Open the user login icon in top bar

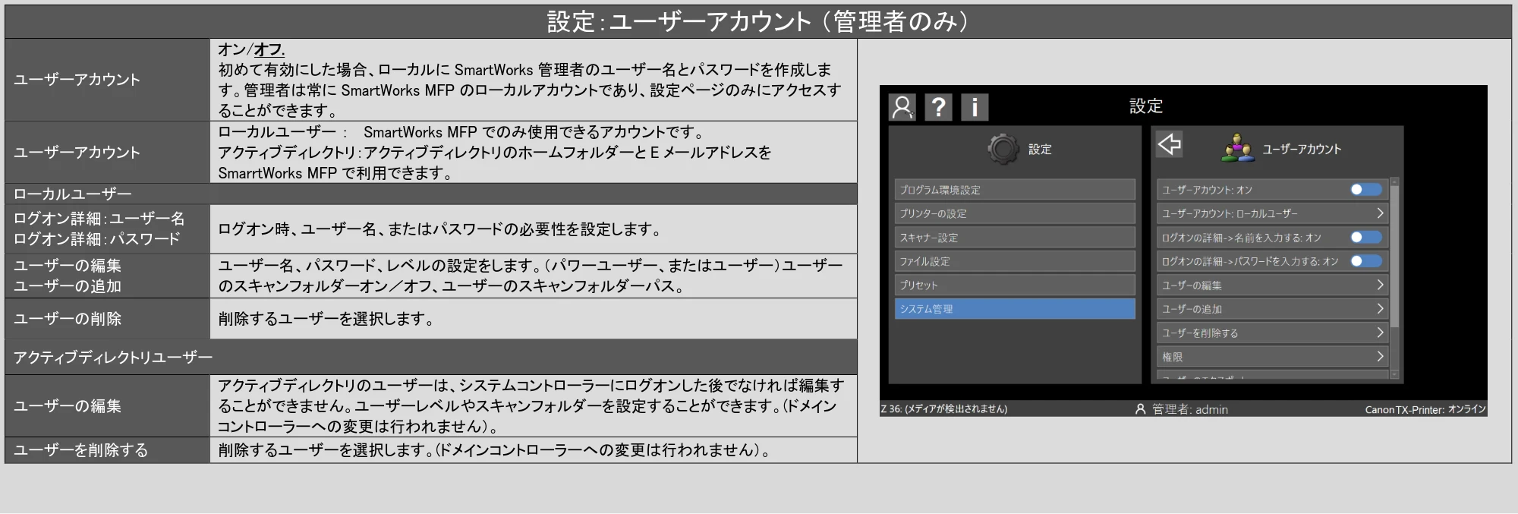pyautogui.click(x=902, y=107)
